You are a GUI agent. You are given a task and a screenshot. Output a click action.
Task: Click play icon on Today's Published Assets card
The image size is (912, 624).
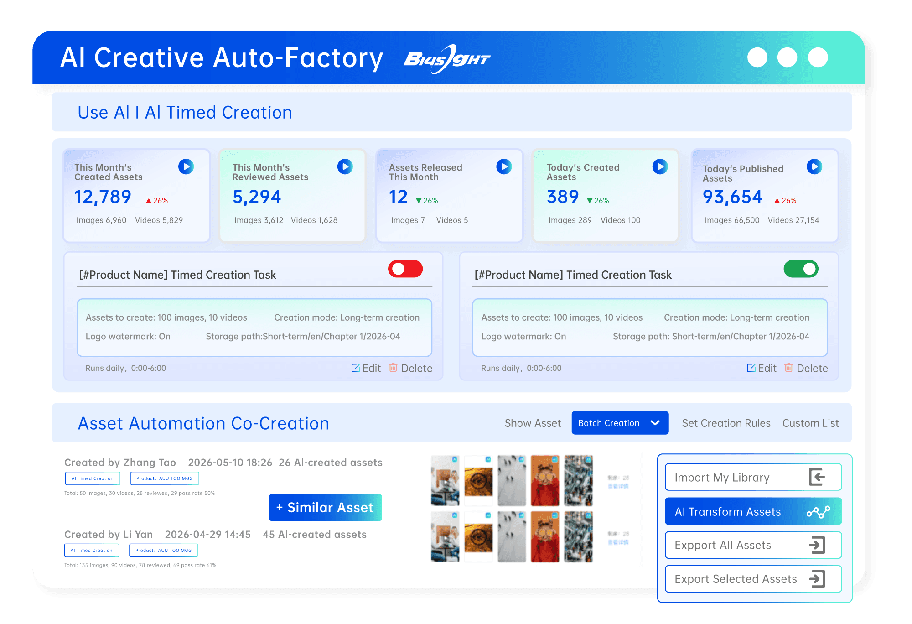[814, 166]
